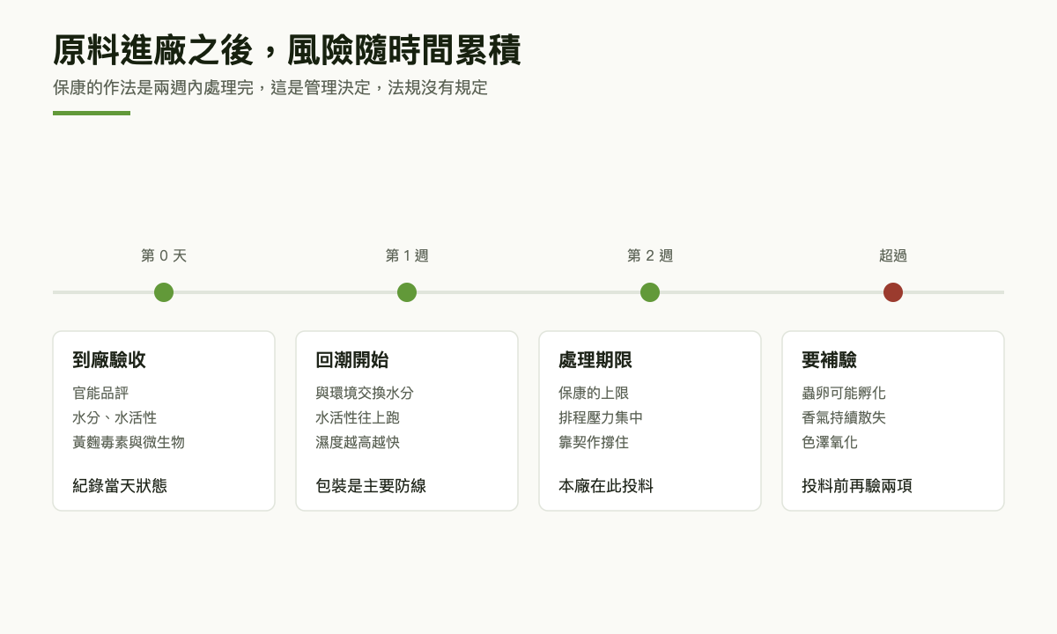Click the 回潮開始 card heading
This screenshot has height=634, width=1057.
click(352, 360)
